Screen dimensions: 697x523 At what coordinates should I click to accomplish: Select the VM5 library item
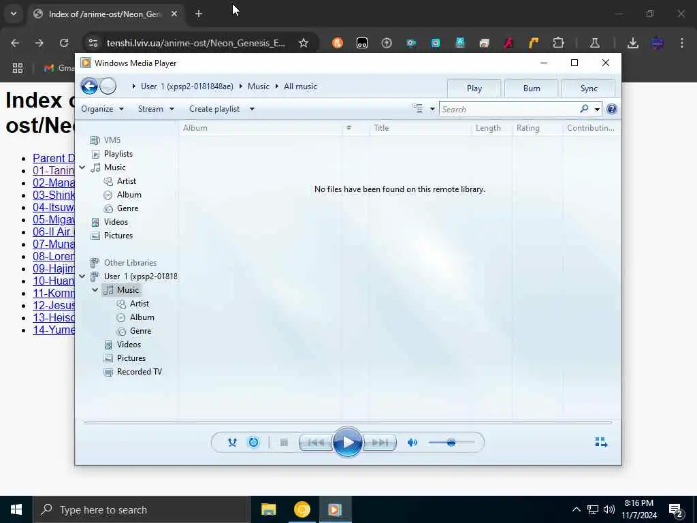click(112, 140)
